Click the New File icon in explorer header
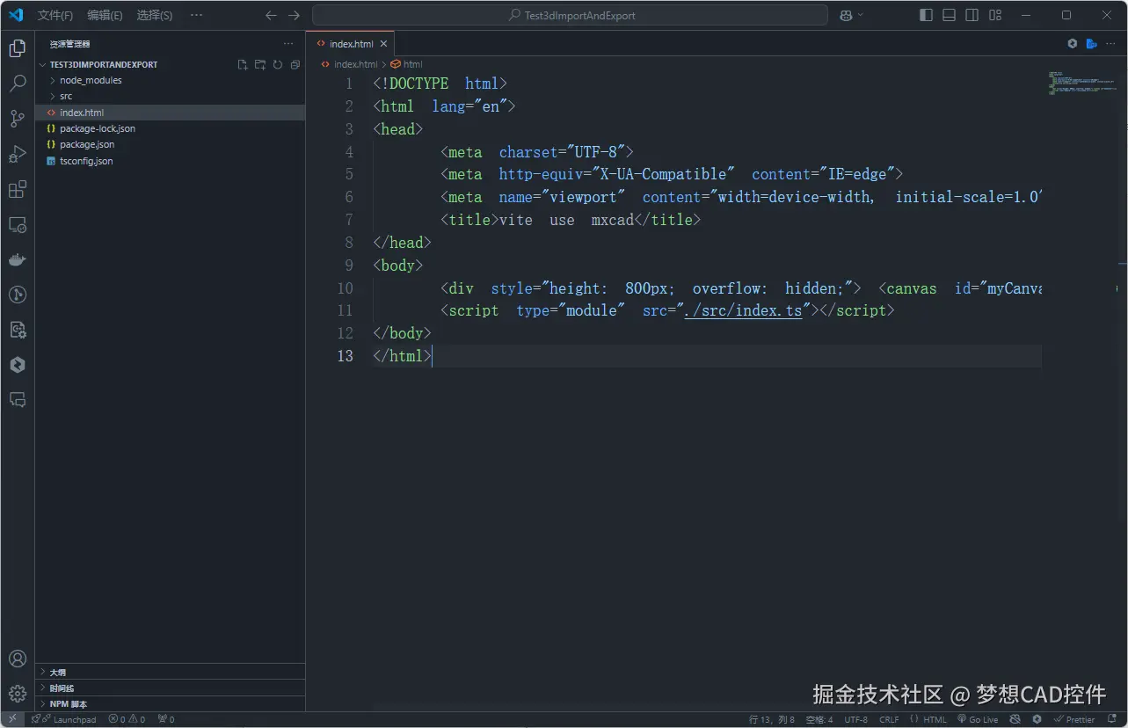1128x728 pixels. (243, 64)
